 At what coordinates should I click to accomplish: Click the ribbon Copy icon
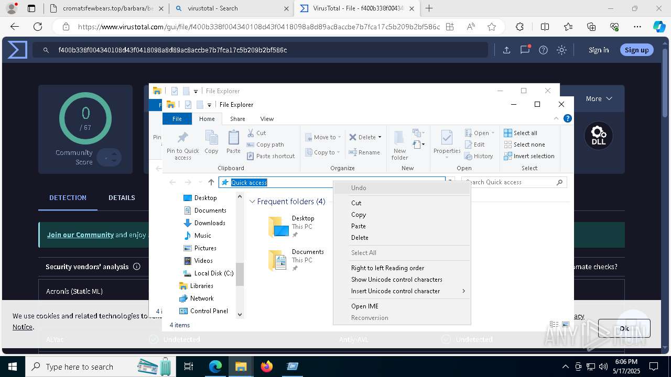211,142
